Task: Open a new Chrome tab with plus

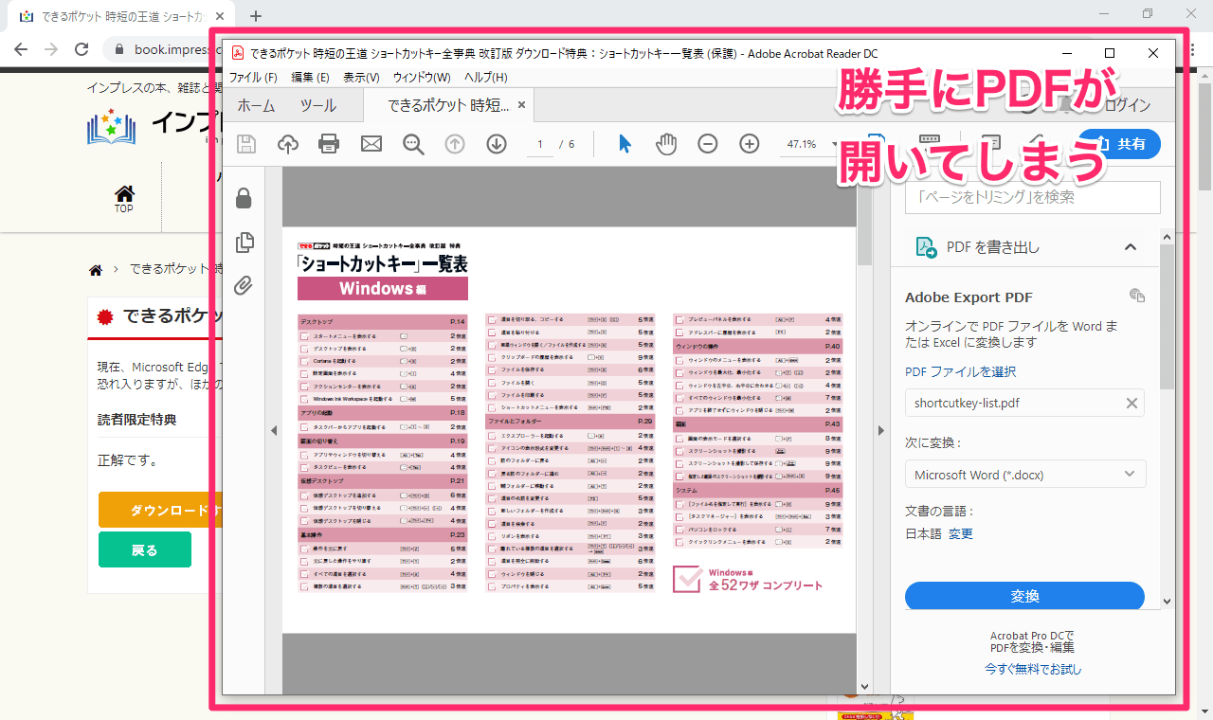Action: (x=256, y=16)
